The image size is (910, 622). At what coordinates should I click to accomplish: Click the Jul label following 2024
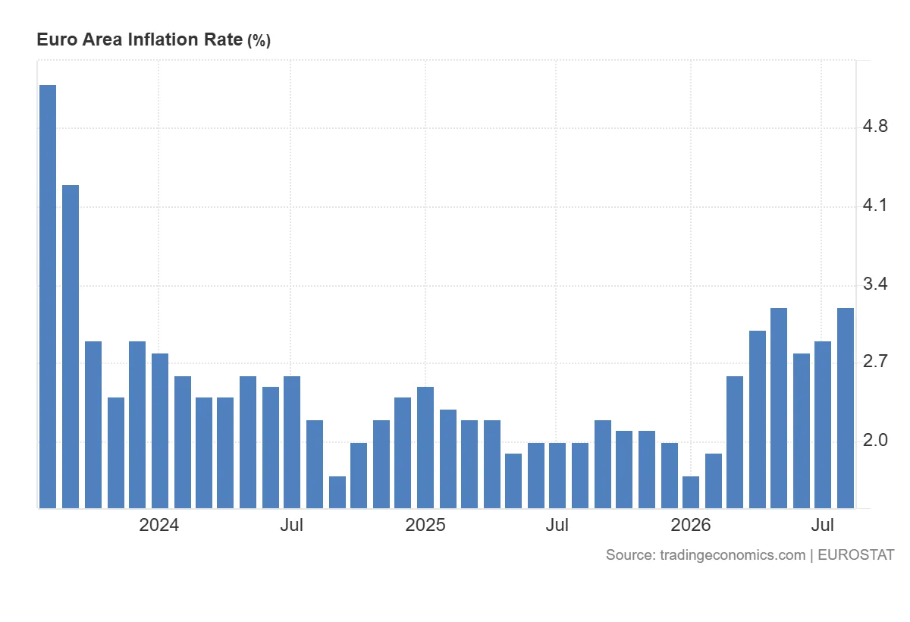[x=291, y=525]
